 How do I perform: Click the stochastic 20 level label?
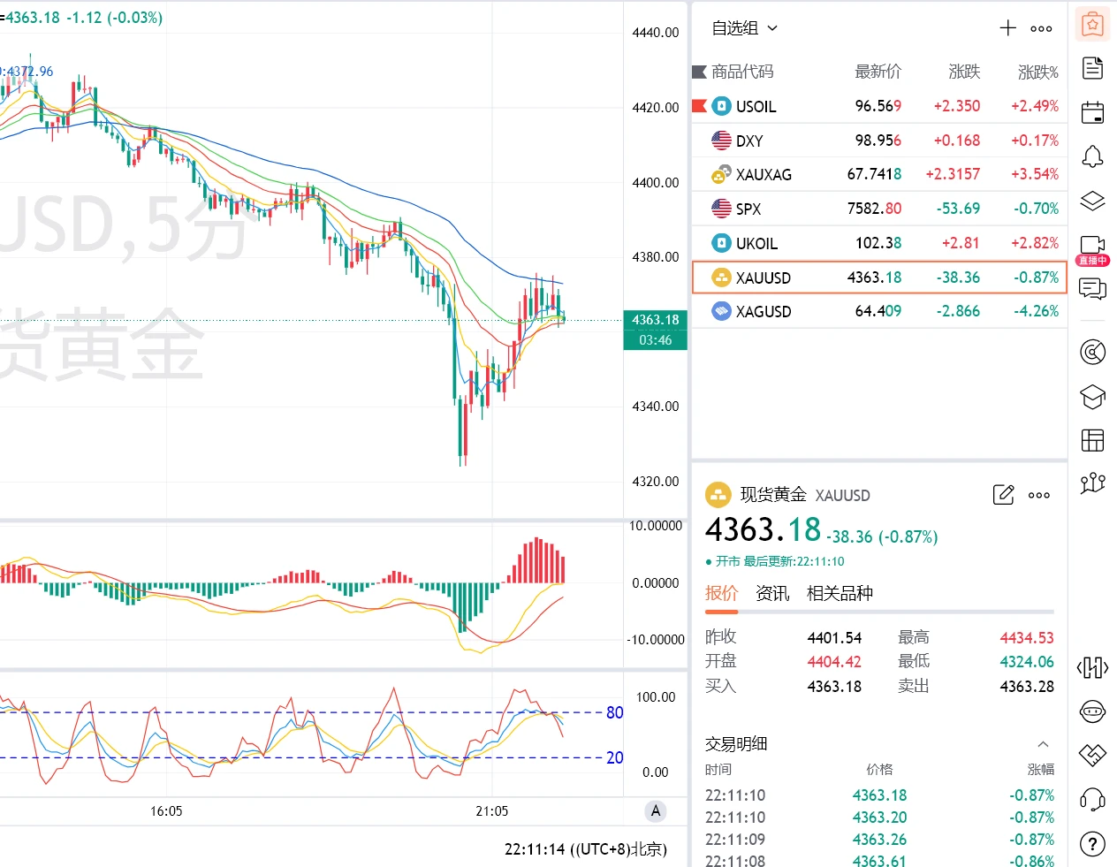615,758
